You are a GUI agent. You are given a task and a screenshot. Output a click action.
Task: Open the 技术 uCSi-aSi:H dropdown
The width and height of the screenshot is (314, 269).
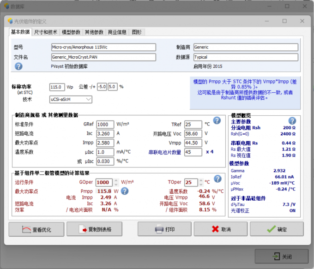click(71, 100)
